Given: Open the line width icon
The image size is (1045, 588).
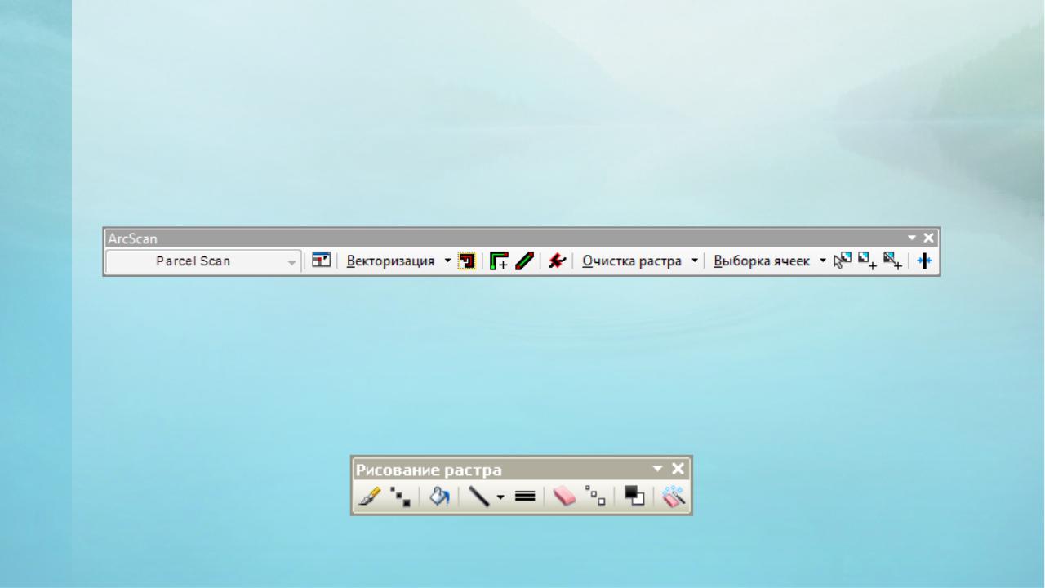Looking at the screenshot, I should click(525, 496).
